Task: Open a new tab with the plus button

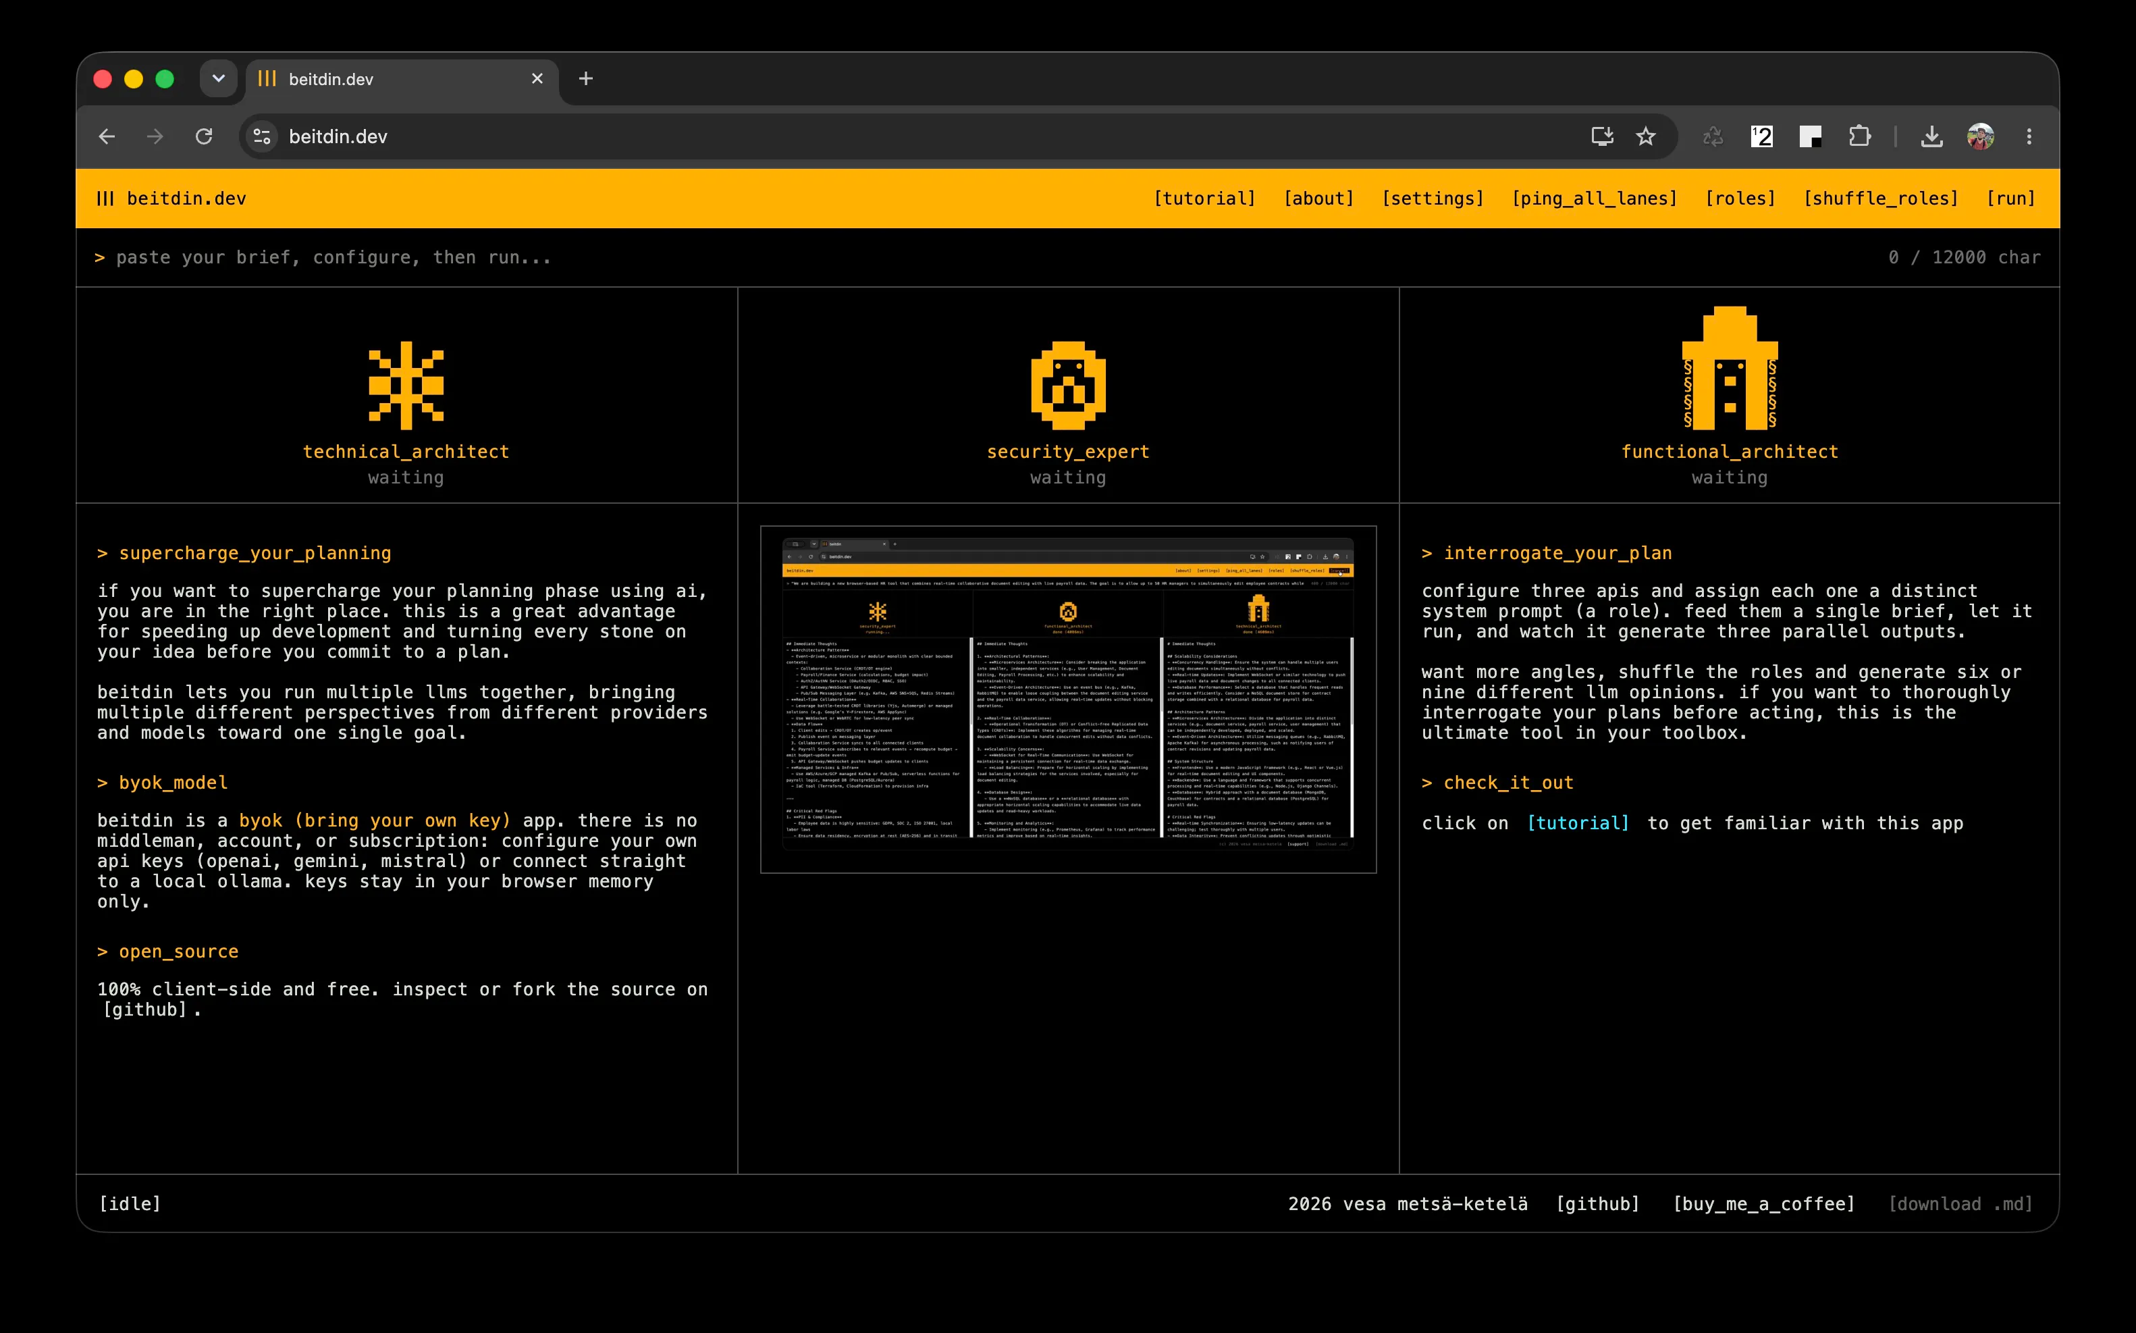Action: (x=586, y=78)
